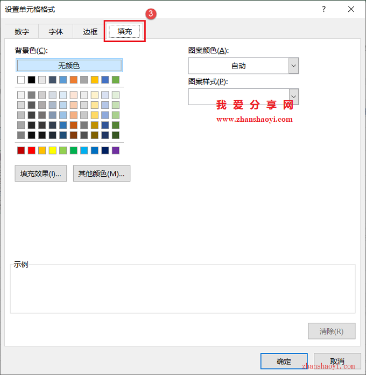Screen dimensions: 366x375
Task: Click the 图案颜色 自动 combo box
Action: pyautogui.click(x=243, y=66)
